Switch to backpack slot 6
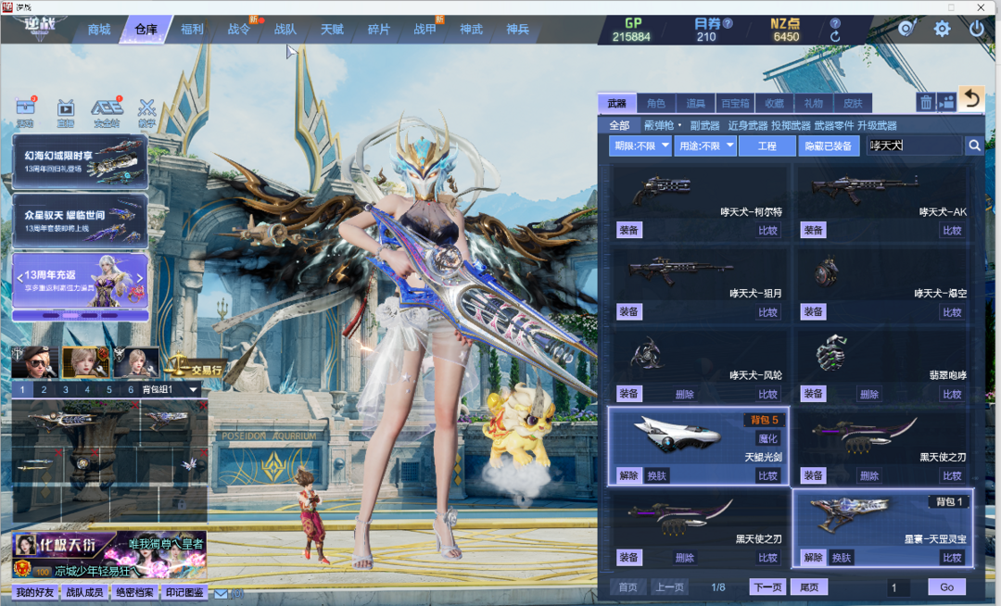Screen dimensions: 1001x606 [131, 390]
